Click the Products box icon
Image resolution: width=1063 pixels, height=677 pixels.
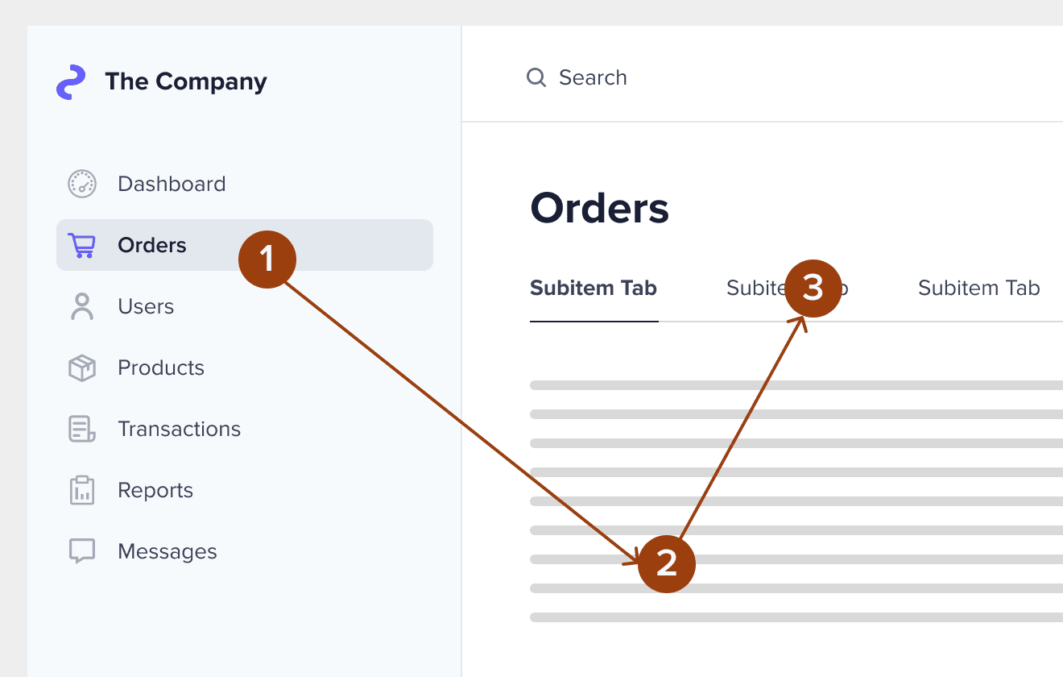tap(82, 368)
